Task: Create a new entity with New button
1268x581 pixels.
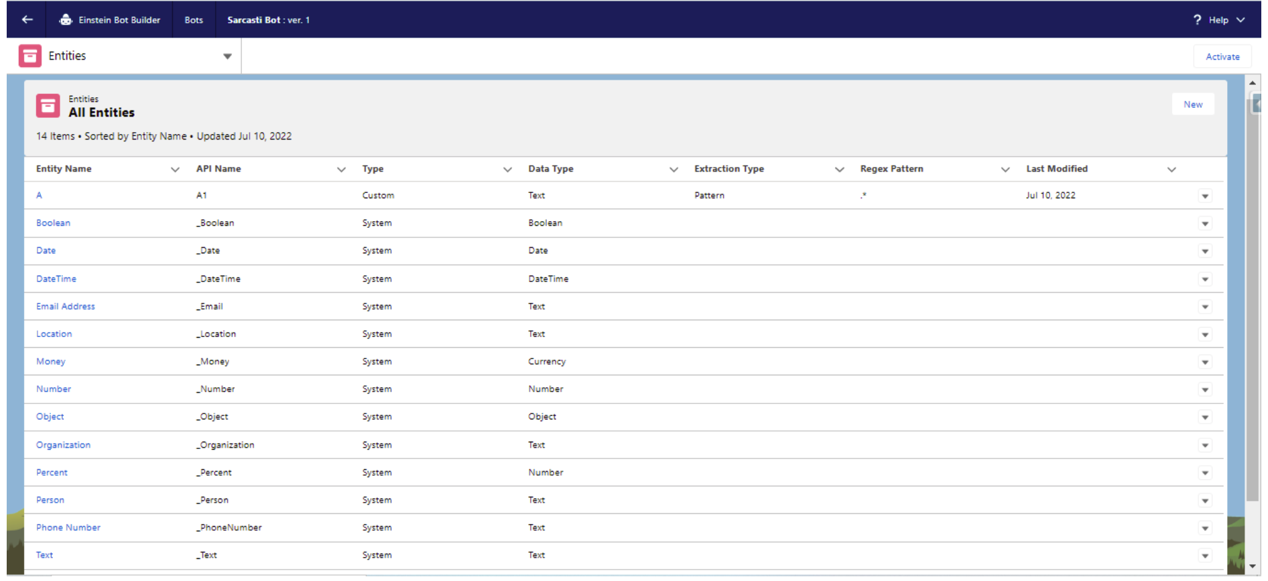Action: [1192, 105]
